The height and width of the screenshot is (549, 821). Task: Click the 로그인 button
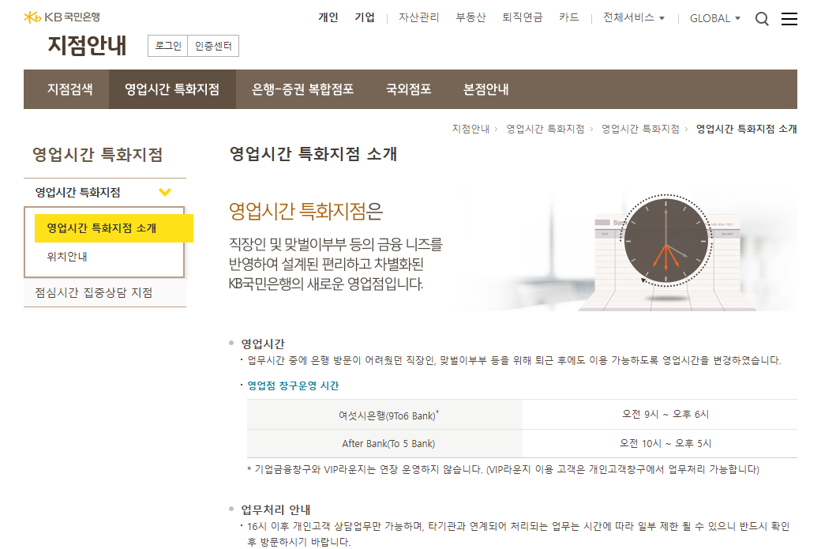click(x=168, y=46)
